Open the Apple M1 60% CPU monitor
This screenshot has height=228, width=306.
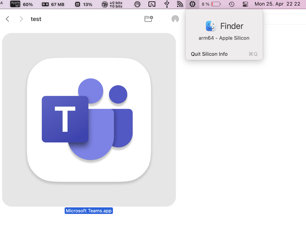22,4
